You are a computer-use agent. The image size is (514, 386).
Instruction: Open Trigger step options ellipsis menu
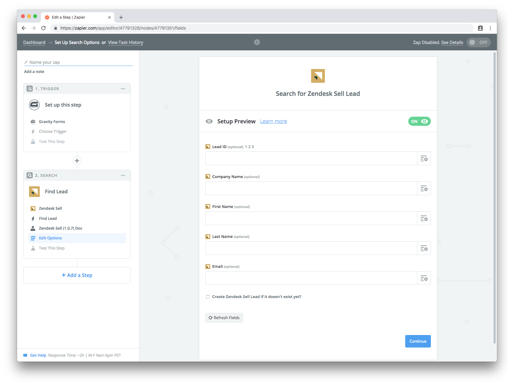pyautogui.click(x=123, y=89)
